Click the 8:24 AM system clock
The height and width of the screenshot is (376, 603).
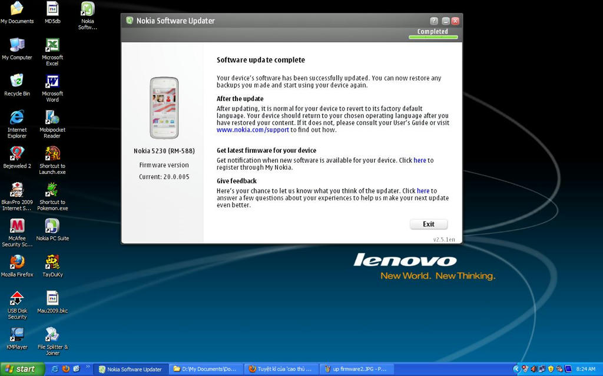tap(585, 369)
